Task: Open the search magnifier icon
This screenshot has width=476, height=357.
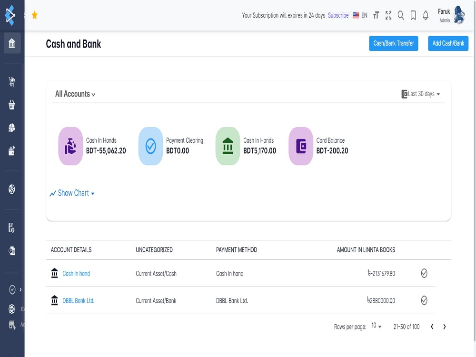Action: click(x=401, y=15)
